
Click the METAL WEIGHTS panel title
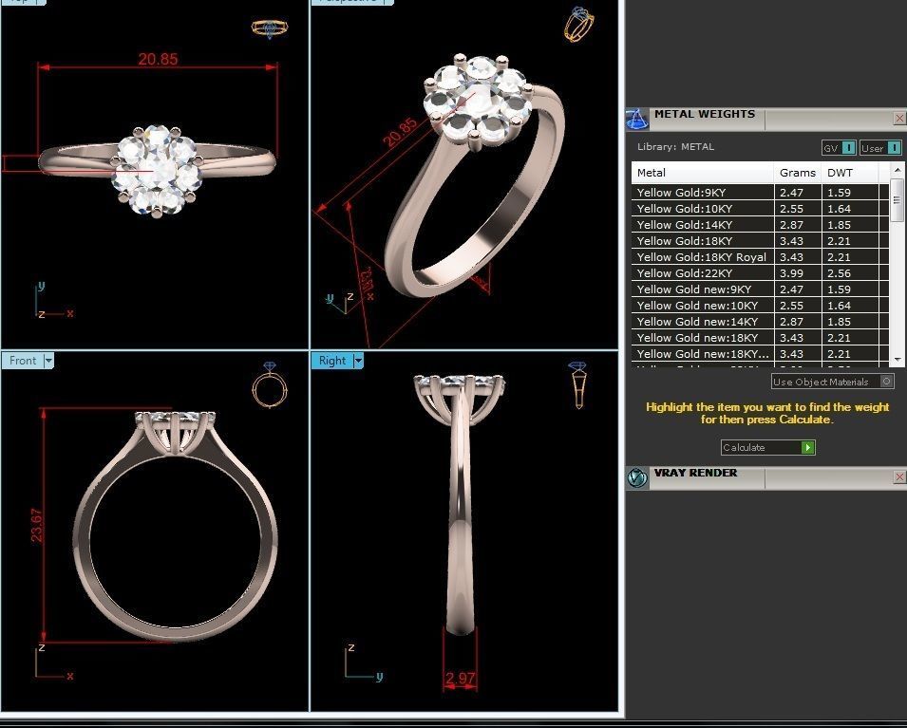click(705, 115)
